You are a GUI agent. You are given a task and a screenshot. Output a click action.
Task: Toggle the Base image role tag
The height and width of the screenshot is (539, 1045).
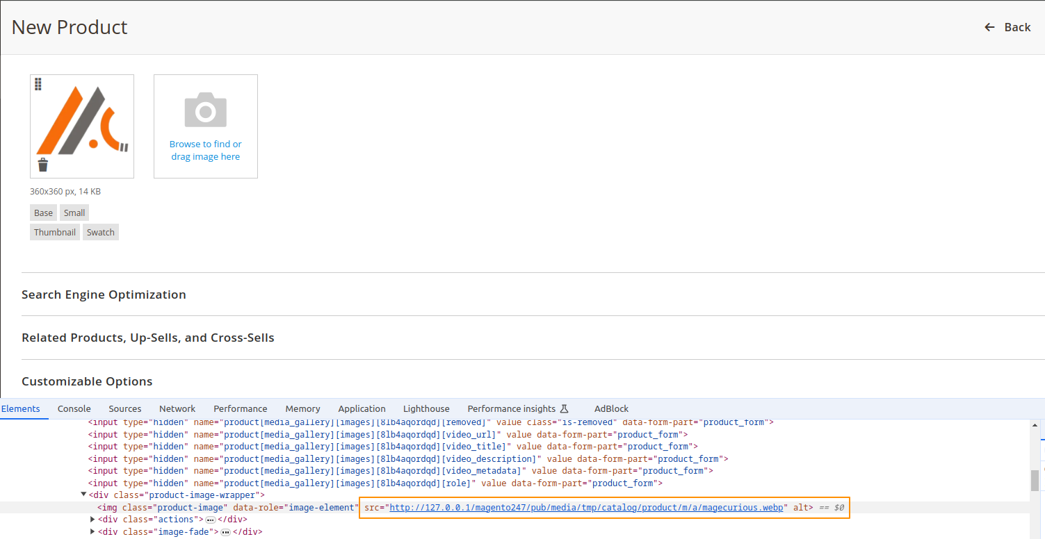tap(43, 213)
